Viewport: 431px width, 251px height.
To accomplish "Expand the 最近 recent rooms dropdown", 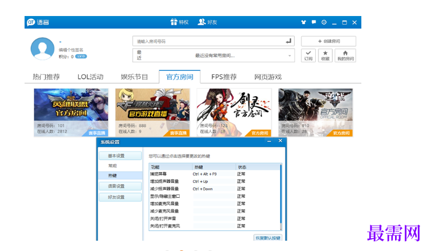I will 289,55.
